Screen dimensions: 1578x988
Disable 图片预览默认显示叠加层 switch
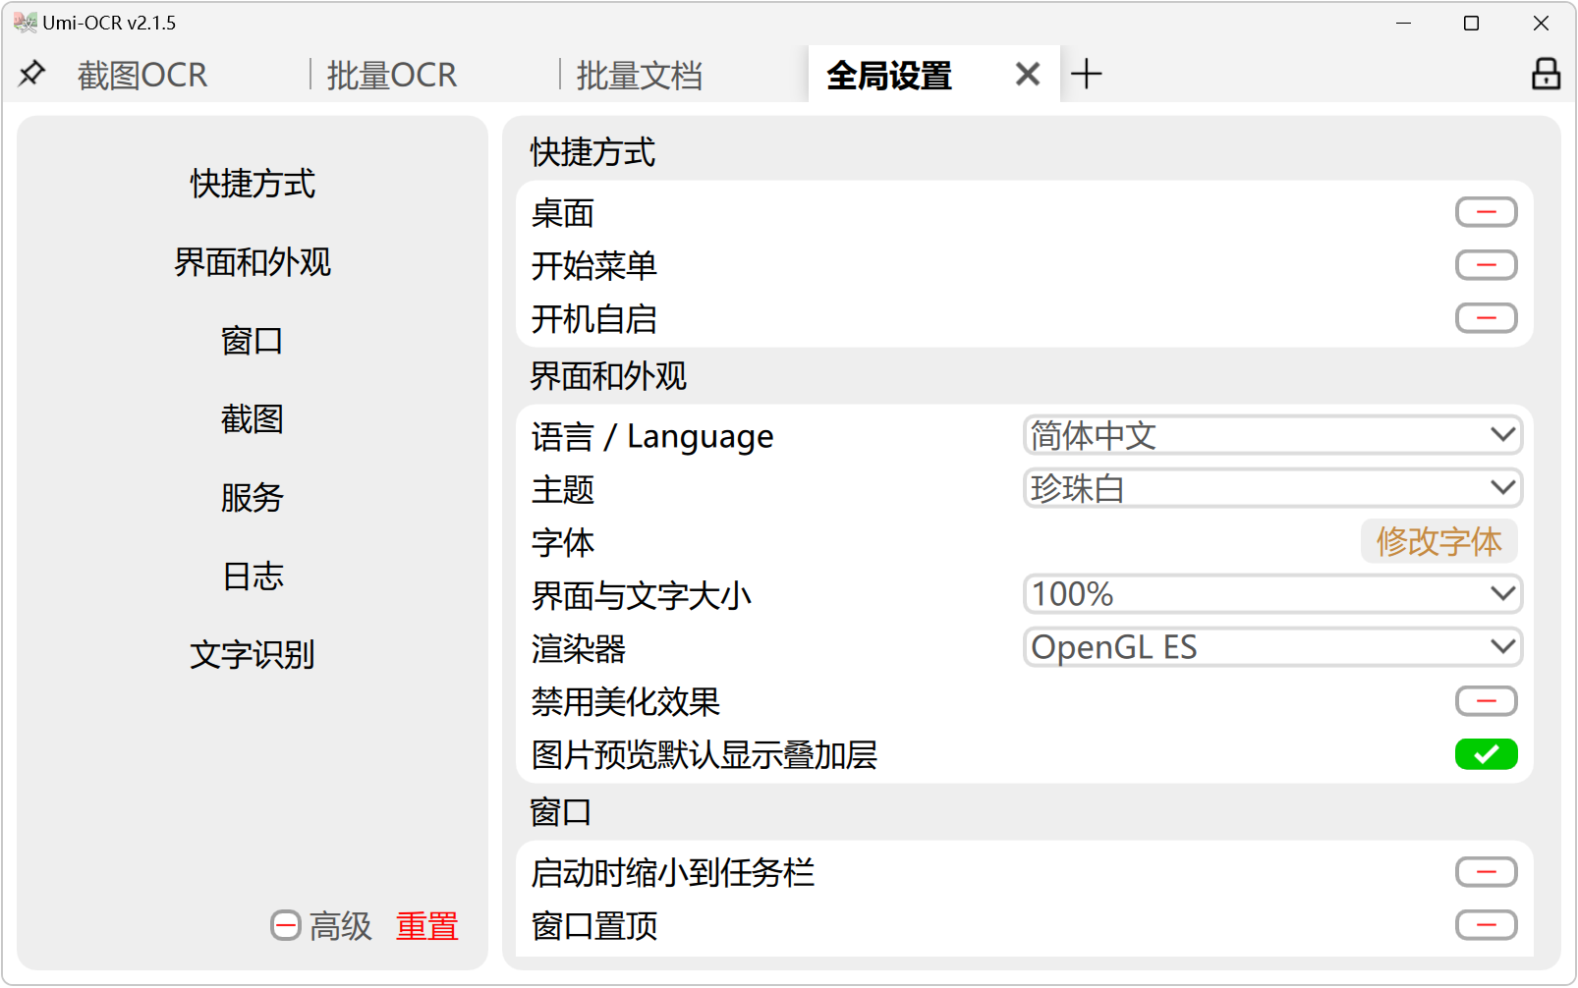pos(1486,754)
